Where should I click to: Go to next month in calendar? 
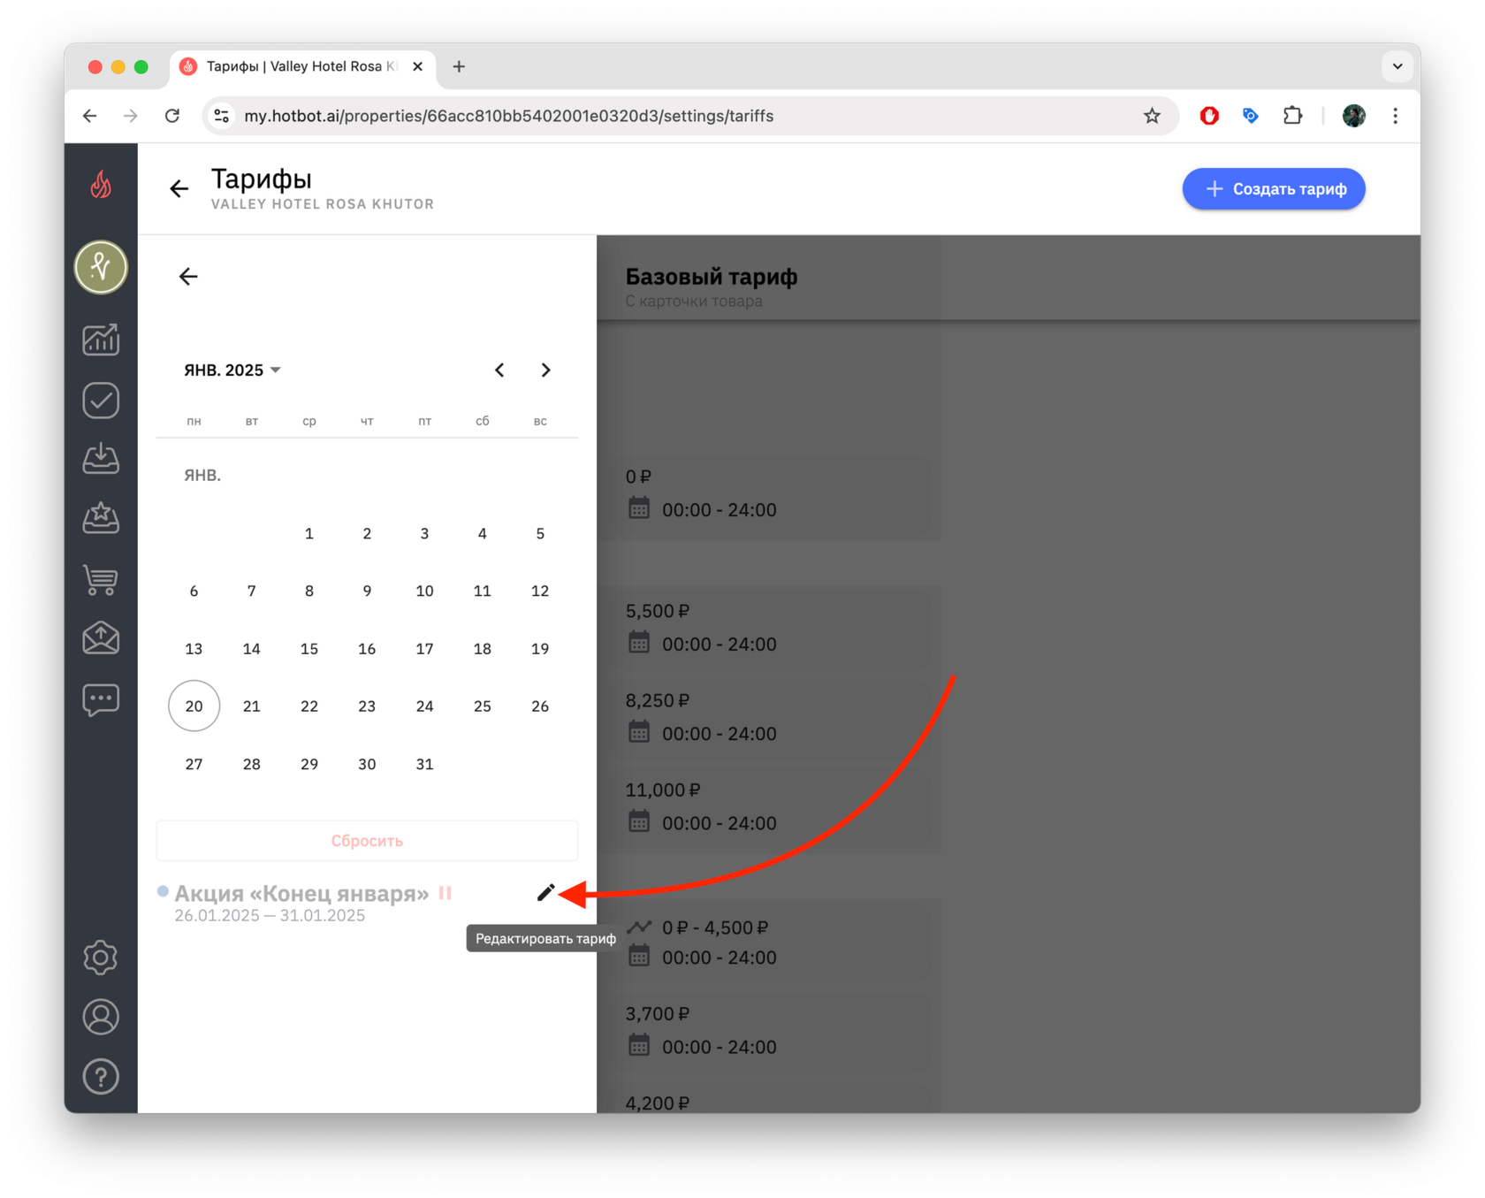545,370
